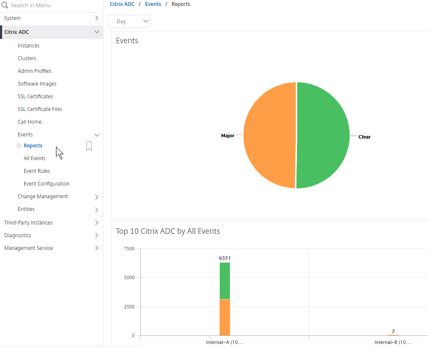Click the search magnifier icon in menu
The width and height of the screenshot is (428, 349).
5,5
